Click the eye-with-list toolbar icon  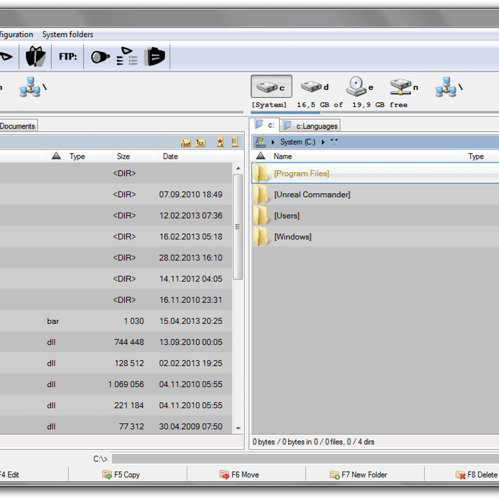(127, 57)
